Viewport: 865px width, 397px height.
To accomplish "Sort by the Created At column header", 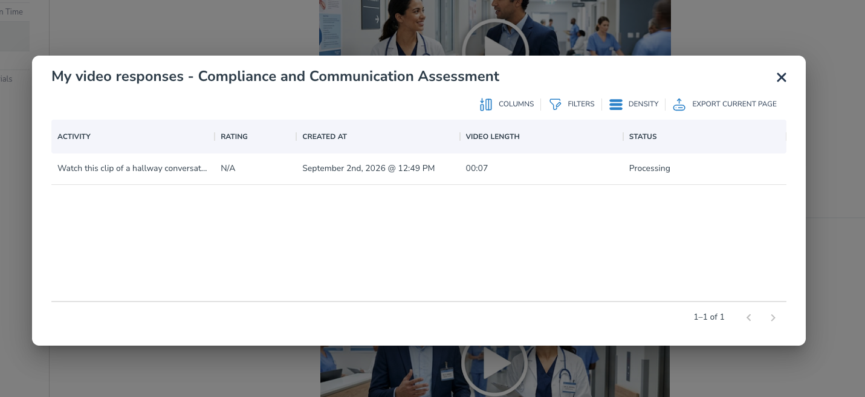I will (x=325, y=137).
